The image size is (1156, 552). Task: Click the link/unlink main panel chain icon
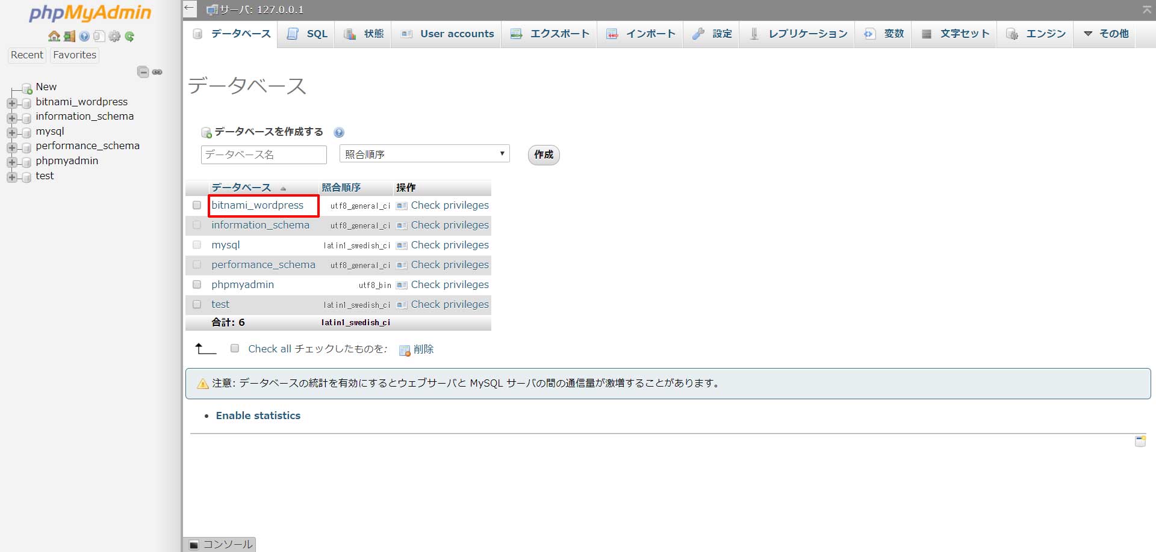(157, 72)
